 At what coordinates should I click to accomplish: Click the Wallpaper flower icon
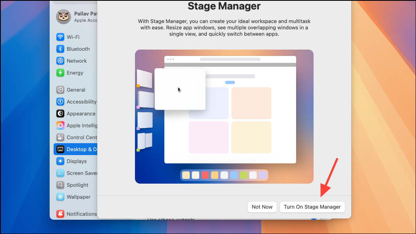click(60, 197)
